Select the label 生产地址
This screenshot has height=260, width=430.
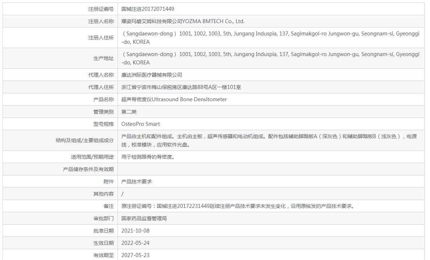[x=103, y=58]
